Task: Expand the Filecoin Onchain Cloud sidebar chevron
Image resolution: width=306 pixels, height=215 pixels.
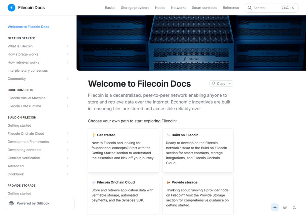Action: [x=68, y=134]
